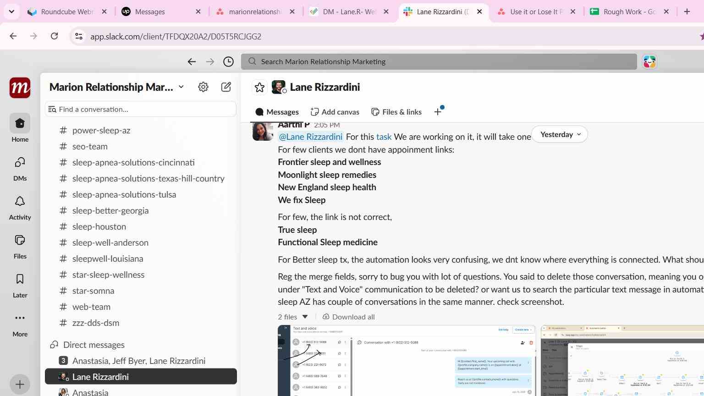This screenshot has width=704, height=396.
Task: Go to DMs in sidebar
Action: coord(20,169)
